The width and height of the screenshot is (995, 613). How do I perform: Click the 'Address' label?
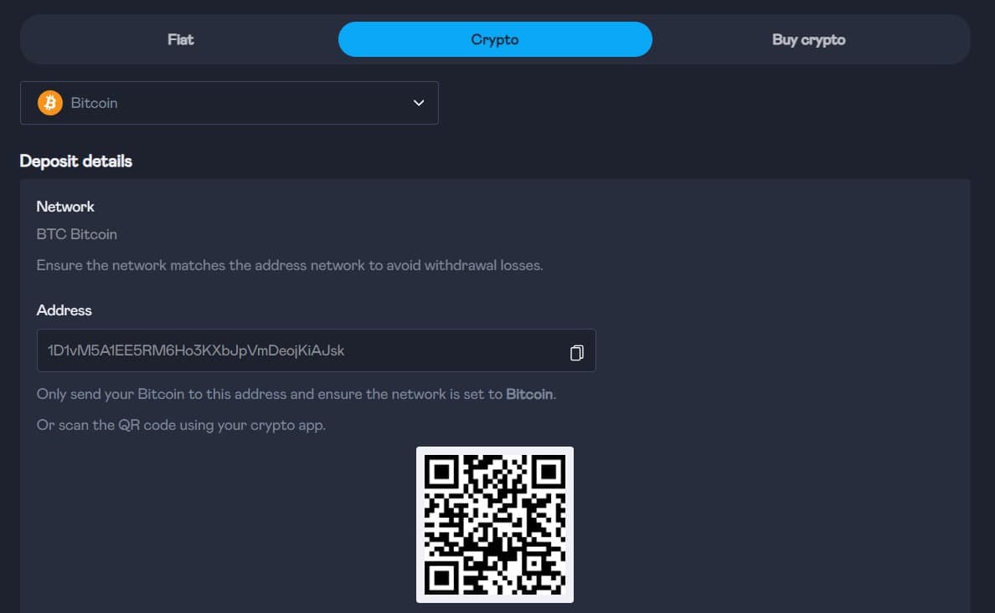(x=64, y=310)
